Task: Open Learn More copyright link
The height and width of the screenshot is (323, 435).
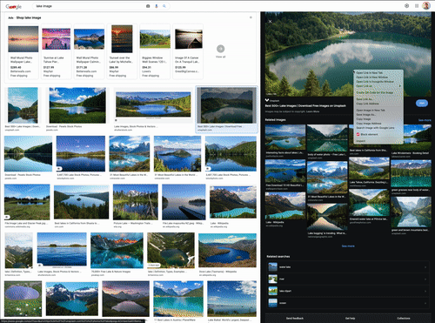Action: coord(313,111)
